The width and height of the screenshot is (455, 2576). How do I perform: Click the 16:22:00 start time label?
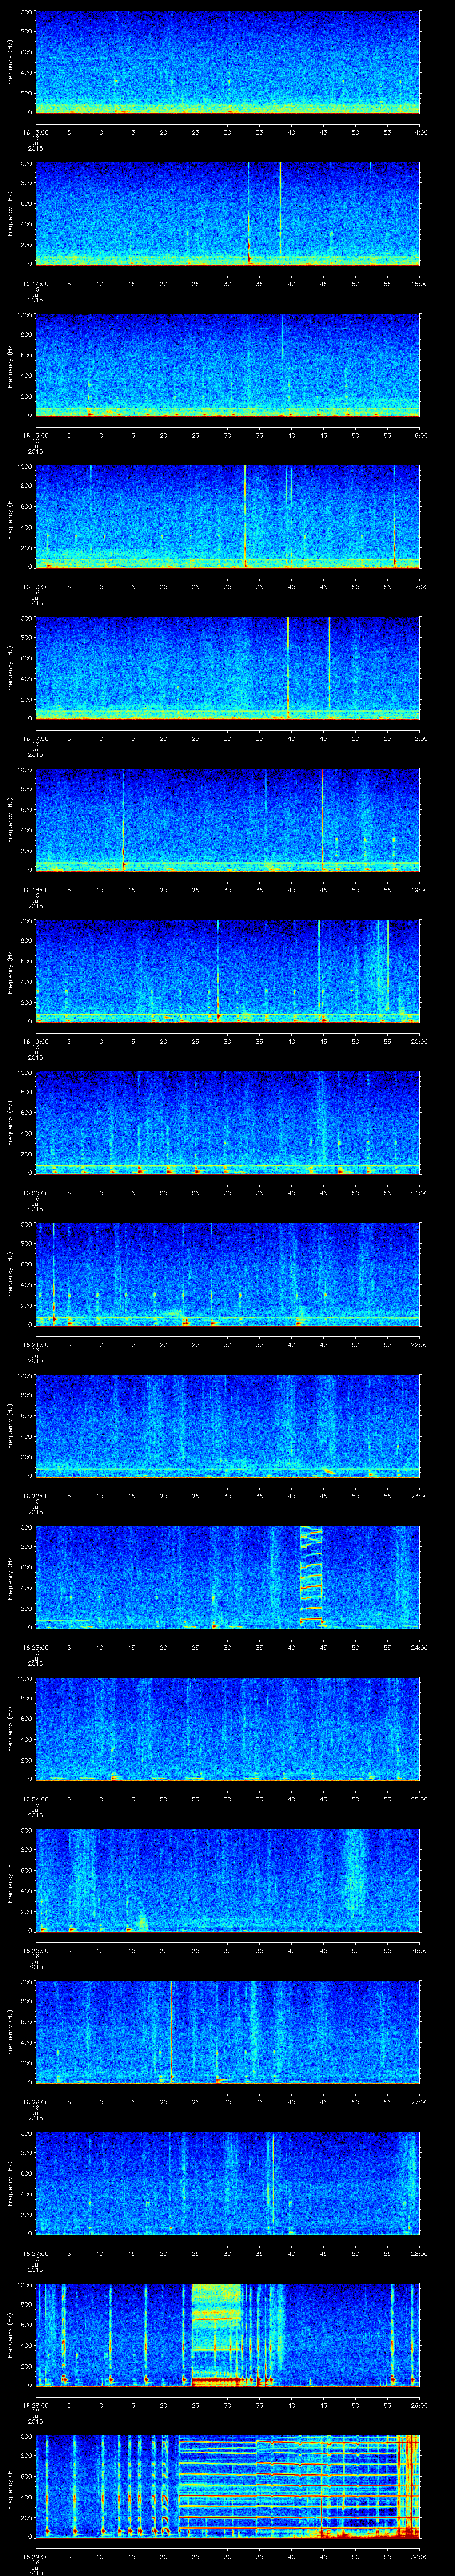[x=35, y=1495]
